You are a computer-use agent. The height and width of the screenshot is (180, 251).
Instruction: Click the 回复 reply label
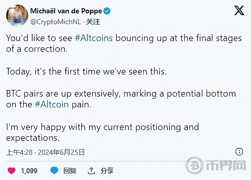[x=70, y=171]
